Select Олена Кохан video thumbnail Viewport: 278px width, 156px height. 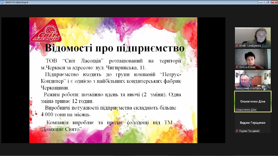(x=253, y=59)
